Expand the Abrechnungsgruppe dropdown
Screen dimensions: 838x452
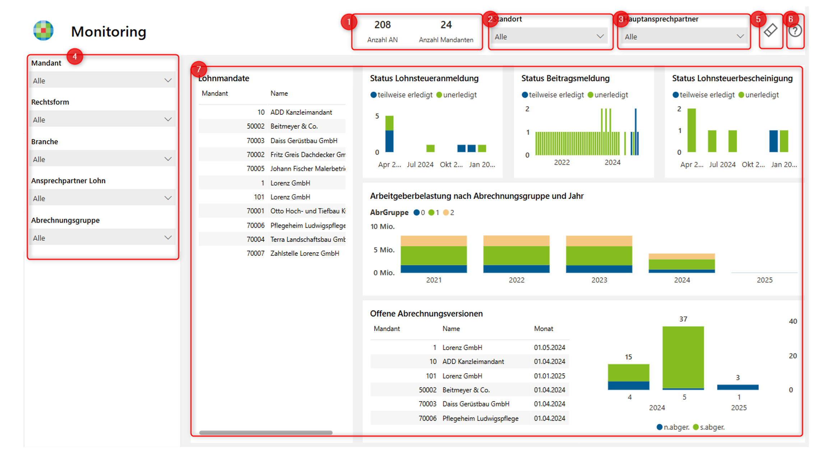click(x=102, y=237)
